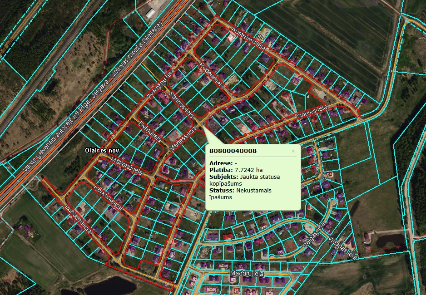The width and height of the screenshot is (426, 295).
Task: Select the Mākoņu iela street label
Action: pyautogui.click(x=127, y=166)
